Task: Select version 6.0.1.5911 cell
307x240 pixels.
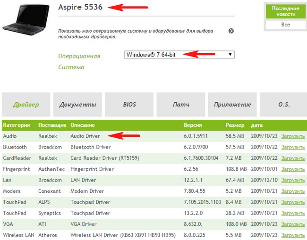Action: tap(196, 136)
